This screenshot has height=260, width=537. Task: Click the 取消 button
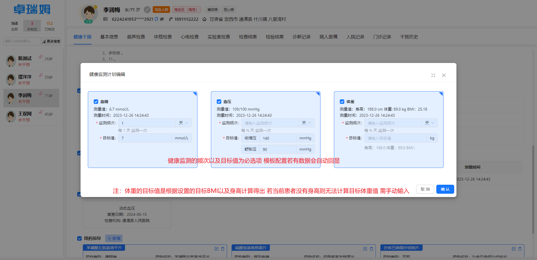pos(425,189)
